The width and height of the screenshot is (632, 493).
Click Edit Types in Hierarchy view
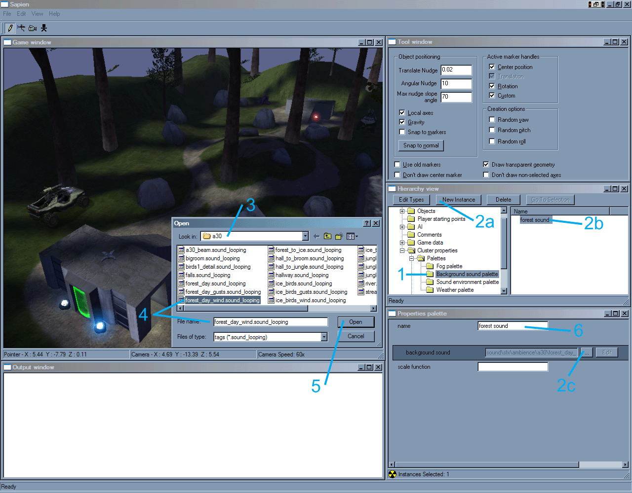411,200
